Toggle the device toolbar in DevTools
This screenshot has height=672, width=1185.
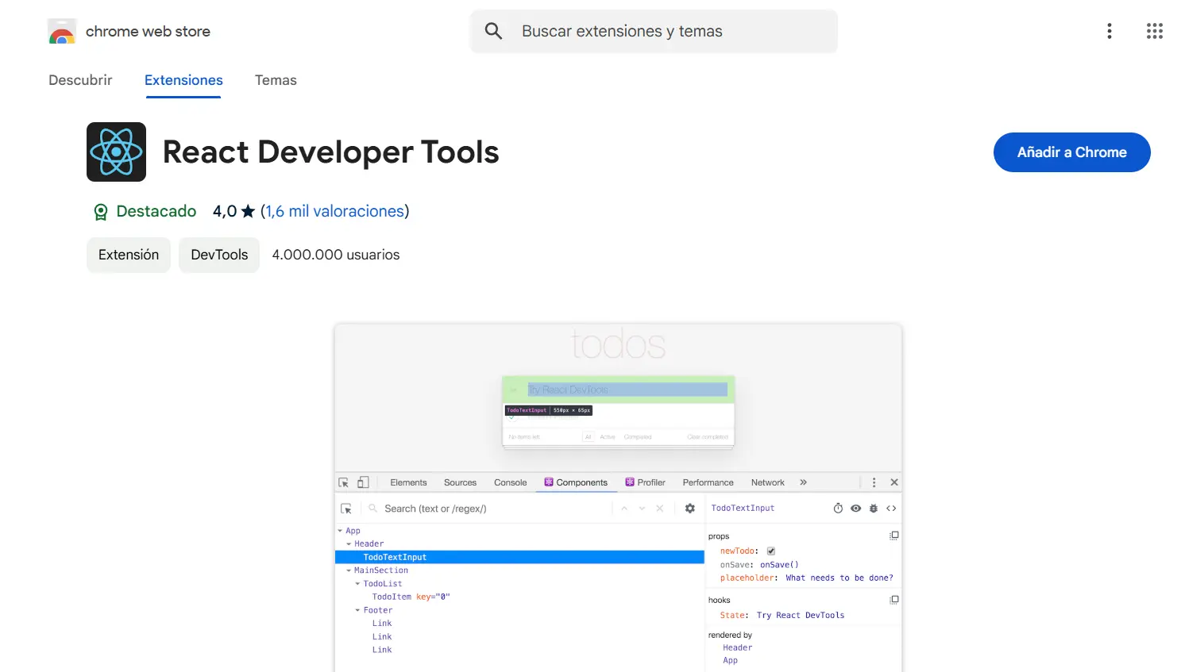click(363, 482)
